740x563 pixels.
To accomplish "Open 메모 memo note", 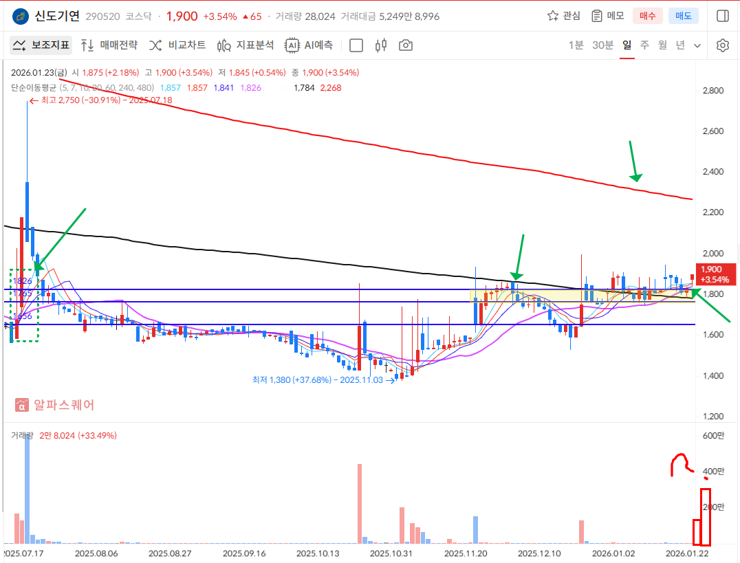I will (x=607, y=16).
